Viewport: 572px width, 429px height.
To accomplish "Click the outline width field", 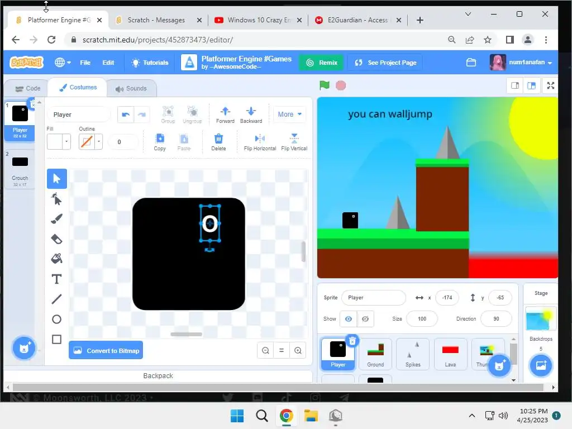I will pyautogui.click(x=124, y=142).
